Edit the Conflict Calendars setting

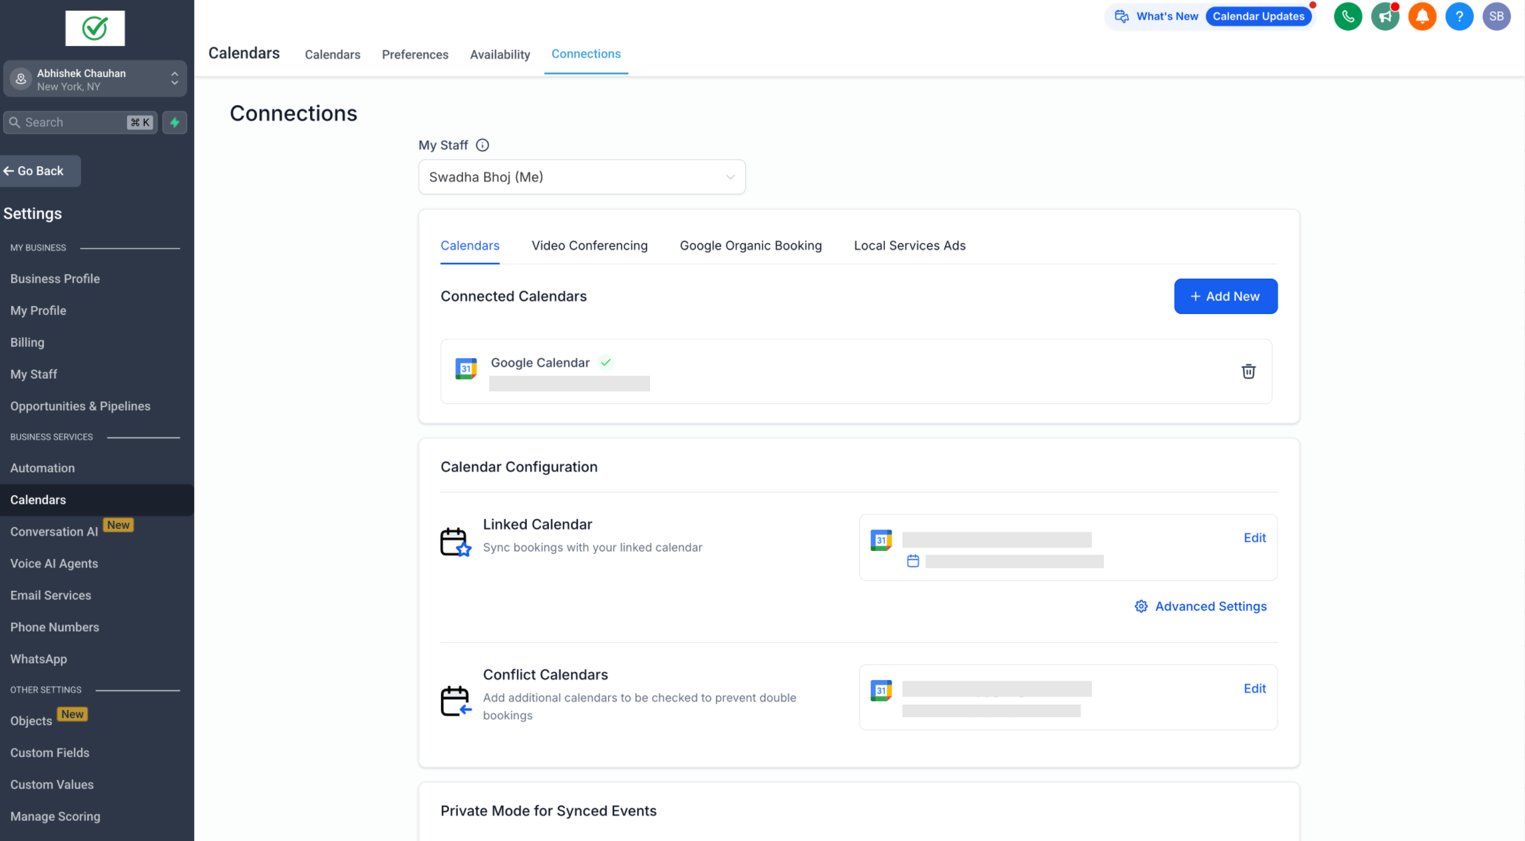coord(1254,689)
